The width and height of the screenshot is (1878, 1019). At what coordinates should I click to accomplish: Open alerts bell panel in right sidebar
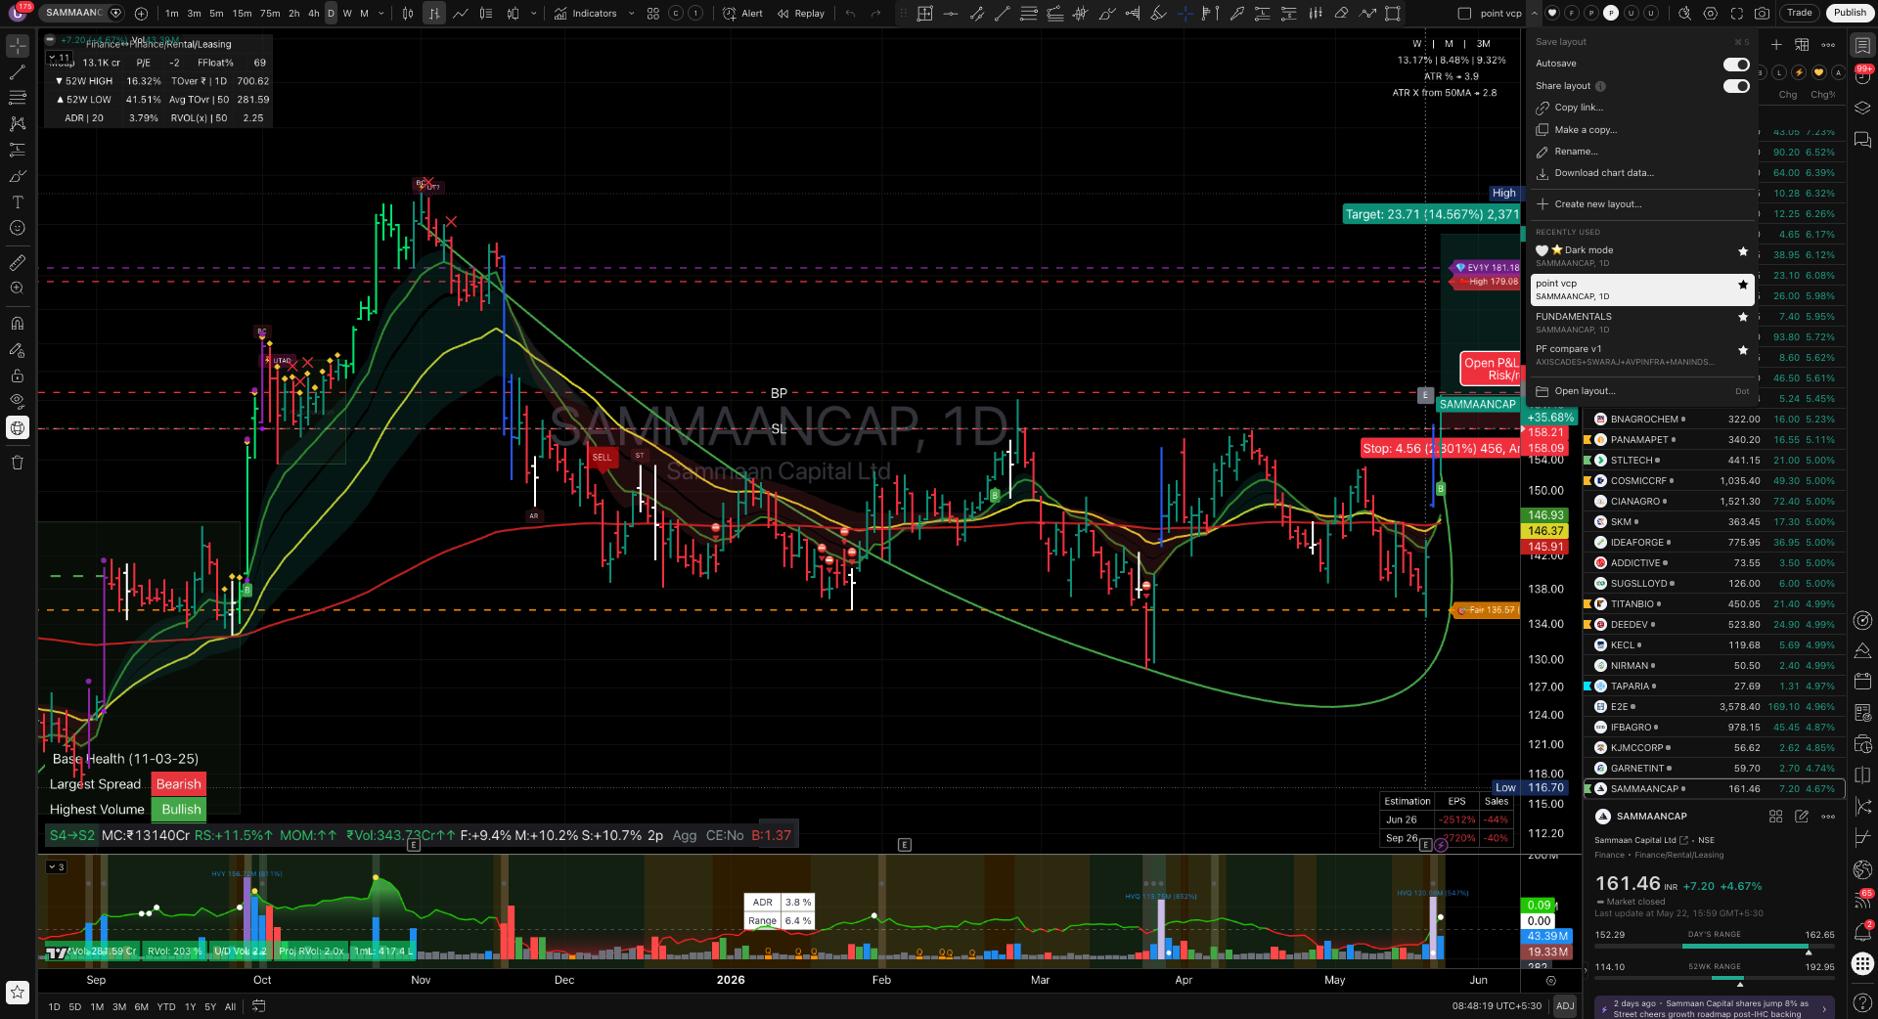pos(1862,932)
